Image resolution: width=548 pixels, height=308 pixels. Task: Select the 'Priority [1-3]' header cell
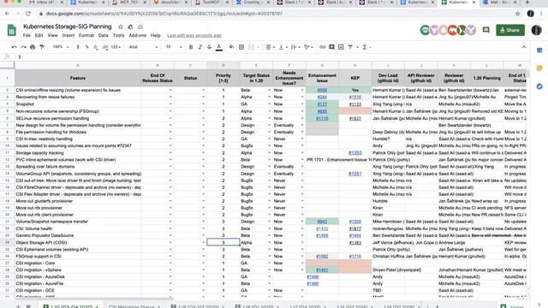pyautogui.click(x=223, y=78)
